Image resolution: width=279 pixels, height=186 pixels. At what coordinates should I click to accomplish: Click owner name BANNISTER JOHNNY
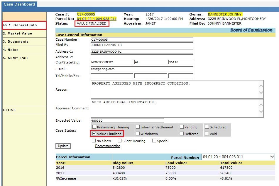coord(225,14)
